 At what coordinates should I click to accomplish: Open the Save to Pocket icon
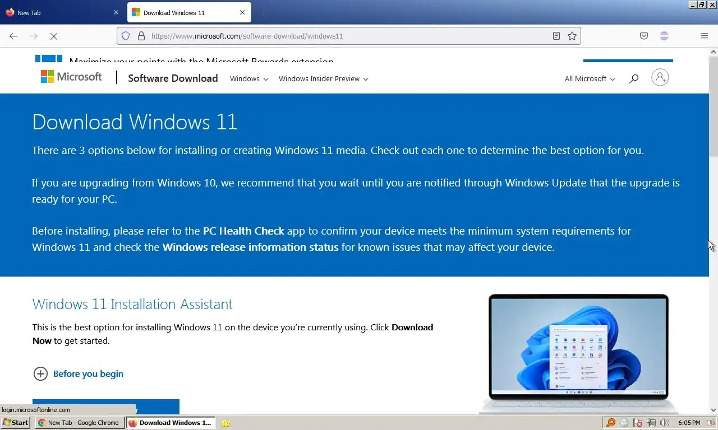[x=644, y=36]
